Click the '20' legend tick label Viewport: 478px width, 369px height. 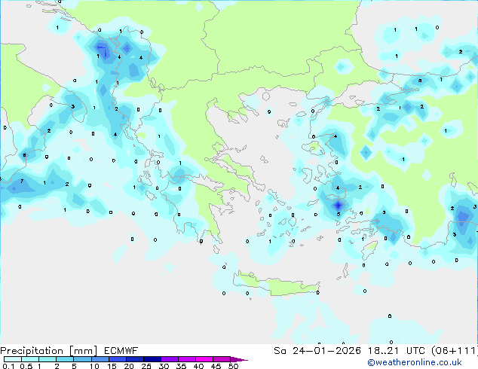pos(129,366)
